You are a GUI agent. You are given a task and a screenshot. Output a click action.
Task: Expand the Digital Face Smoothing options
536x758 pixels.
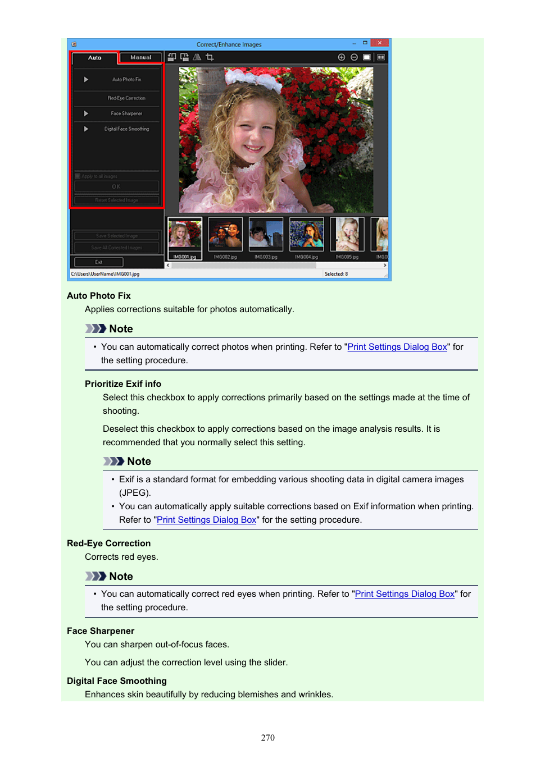86,129
